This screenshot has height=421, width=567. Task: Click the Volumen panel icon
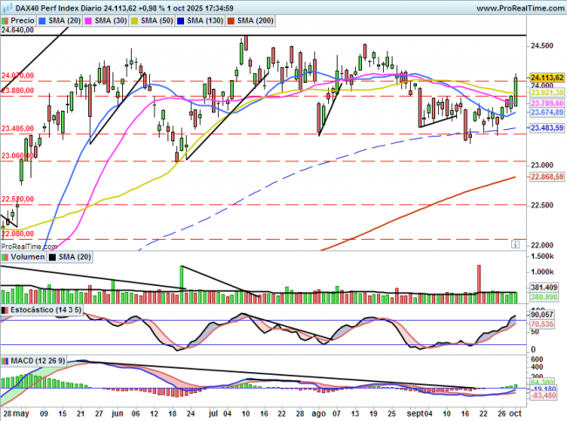click(x=6, y=257)
